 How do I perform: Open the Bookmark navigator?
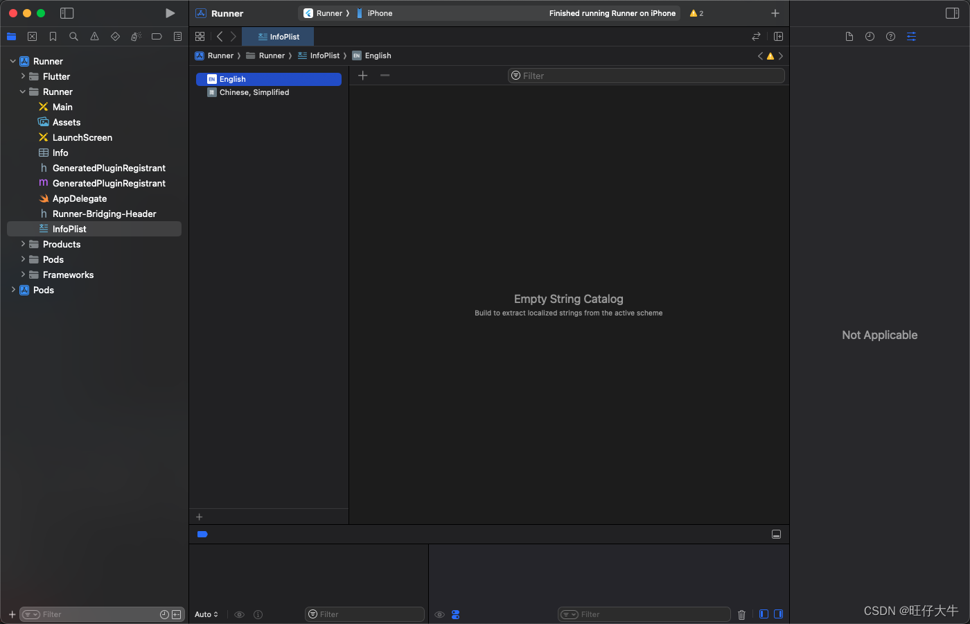pyautogui.click(x=53, y=37)
